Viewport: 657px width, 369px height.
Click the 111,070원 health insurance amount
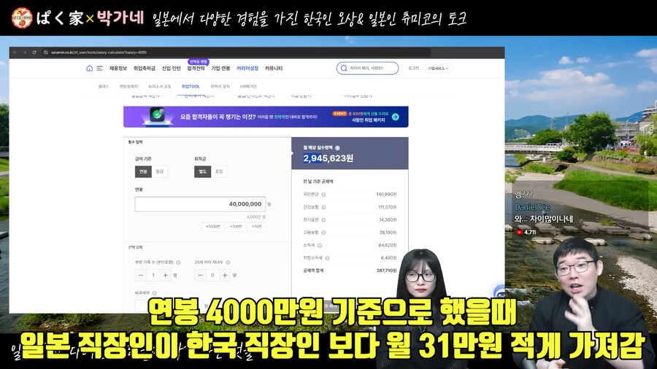(387, 207)
